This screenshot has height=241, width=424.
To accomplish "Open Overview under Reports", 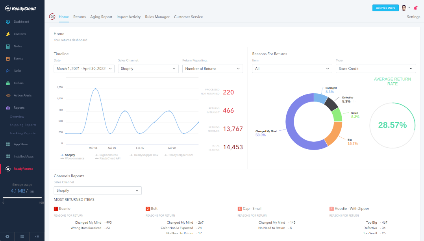I will (x=17, y=117).
